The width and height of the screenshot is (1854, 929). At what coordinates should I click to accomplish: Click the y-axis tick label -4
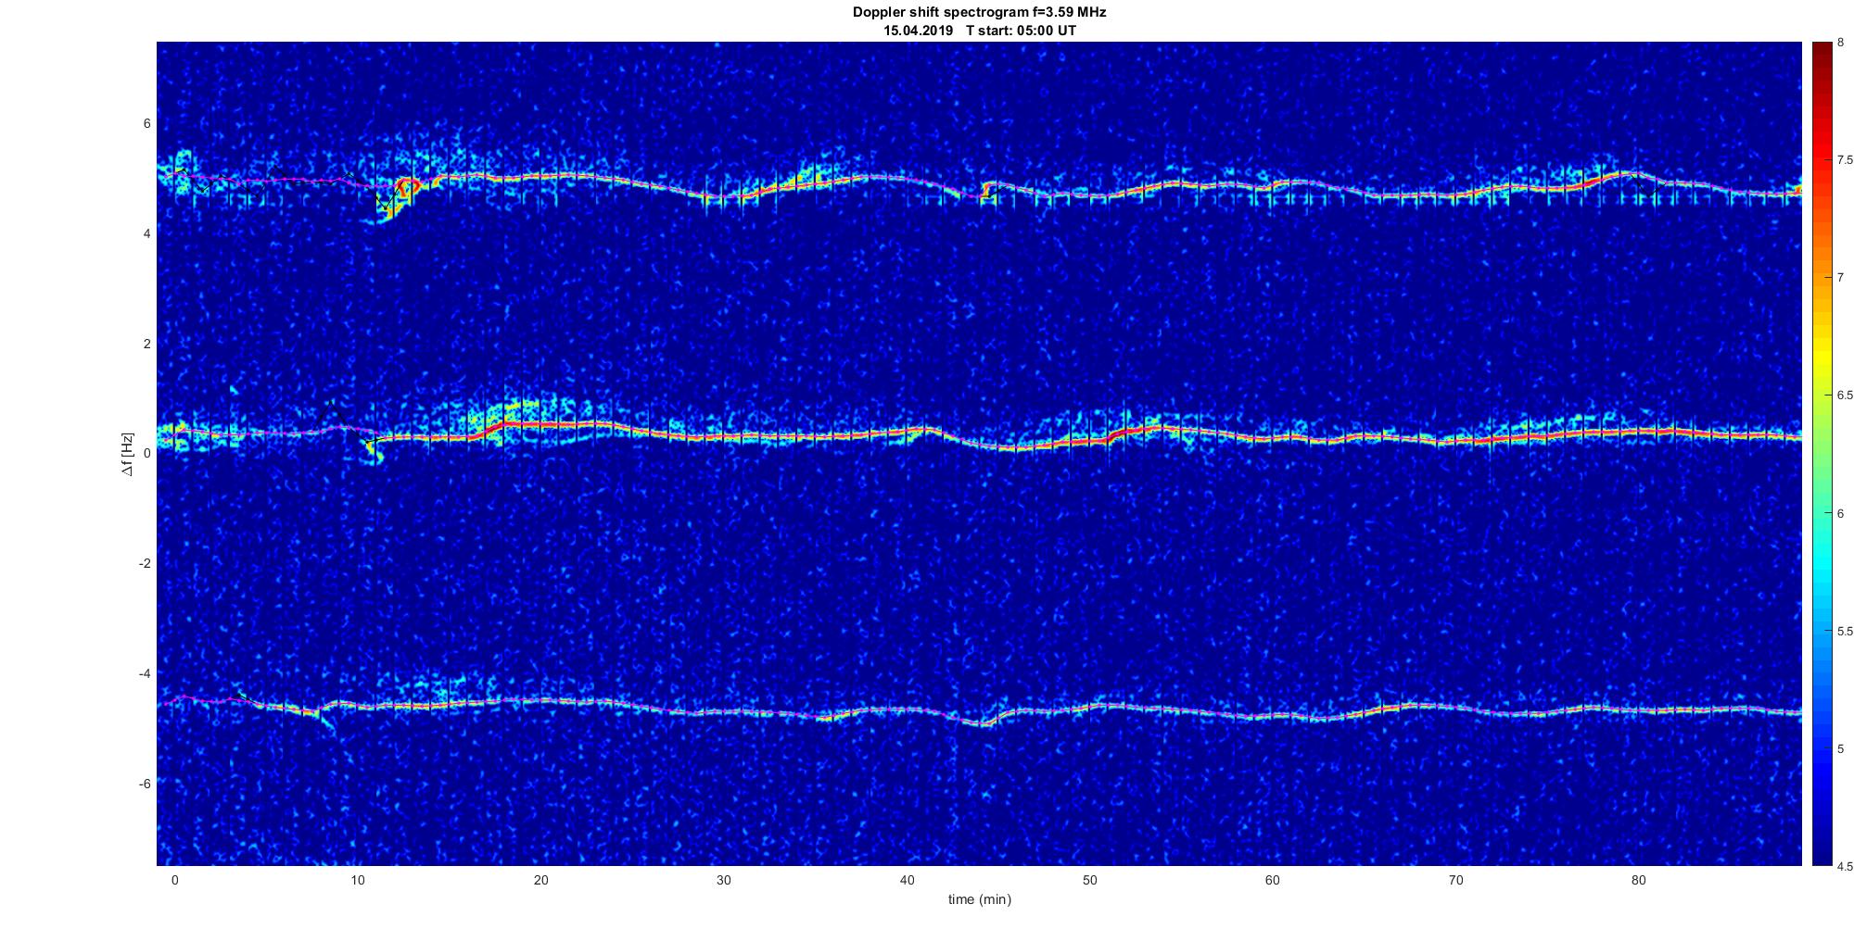146,673
